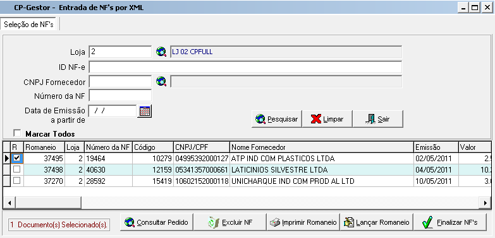The height and width of the screenshot is (238, 495).
Task: Click the Valor column header
Action: point(475,147)
